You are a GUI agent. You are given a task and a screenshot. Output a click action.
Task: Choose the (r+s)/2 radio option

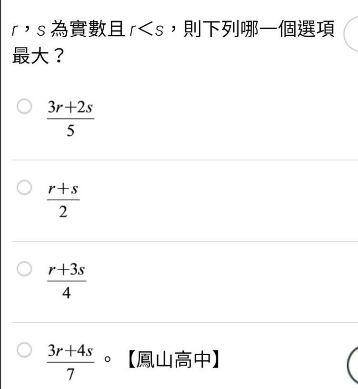(x=24, y=187)
